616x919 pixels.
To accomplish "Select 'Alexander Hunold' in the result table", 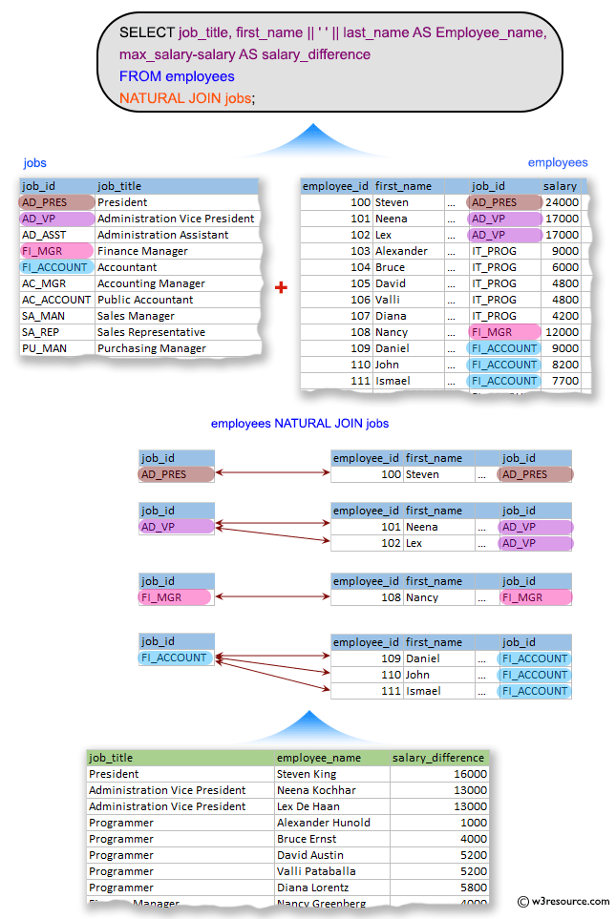I will pos(332,823).
